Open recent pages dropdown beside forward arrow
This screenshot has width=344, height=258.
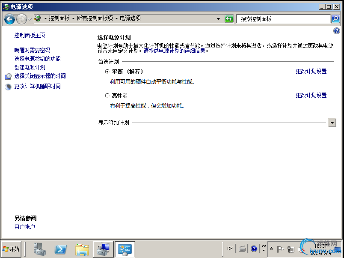coord(30,19)
